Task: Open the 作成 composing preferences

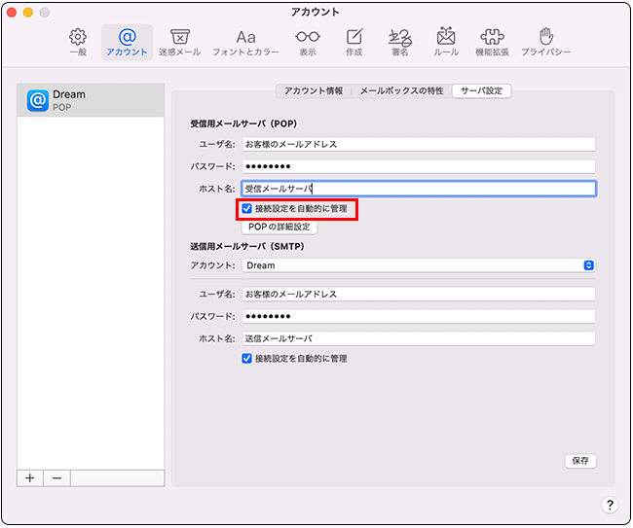Action: coord(355,41)
